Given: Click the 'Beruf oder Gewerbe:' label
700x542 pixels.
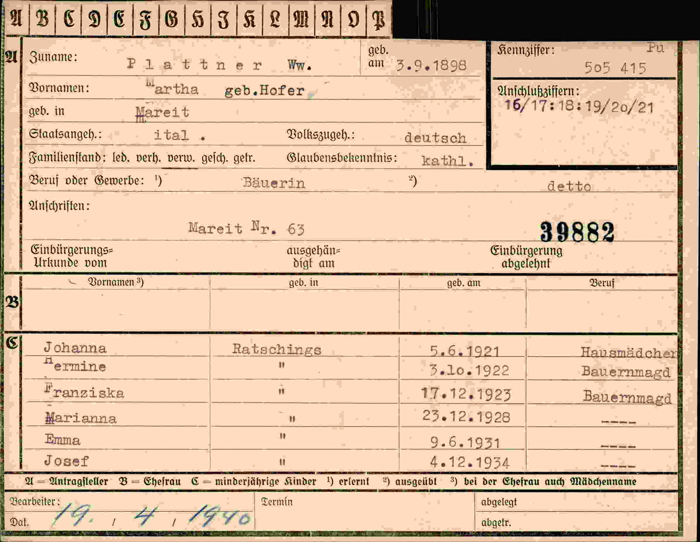Looking at the screenshot, I should pos(87,180).
